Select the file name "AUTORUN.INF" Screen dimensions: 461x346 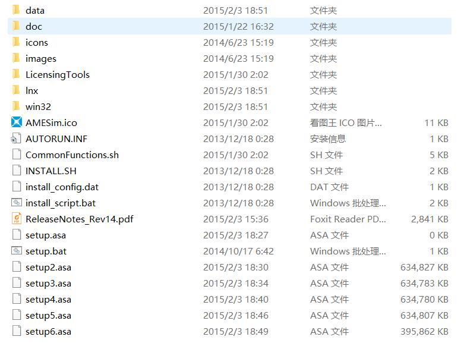point(56,139)
